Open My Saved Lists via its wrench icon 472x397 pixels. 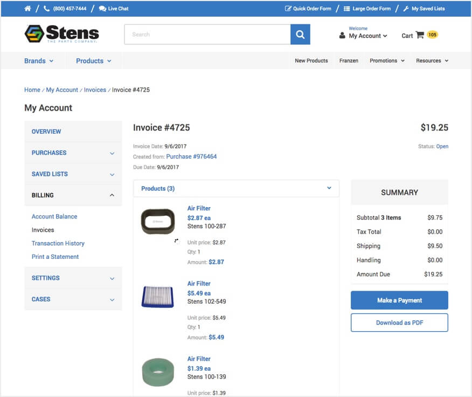click(x=405, y=8)
